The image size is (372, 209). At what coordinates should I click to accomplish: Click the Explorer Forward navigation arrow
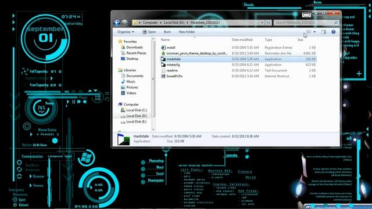click(x=124, y=23)
